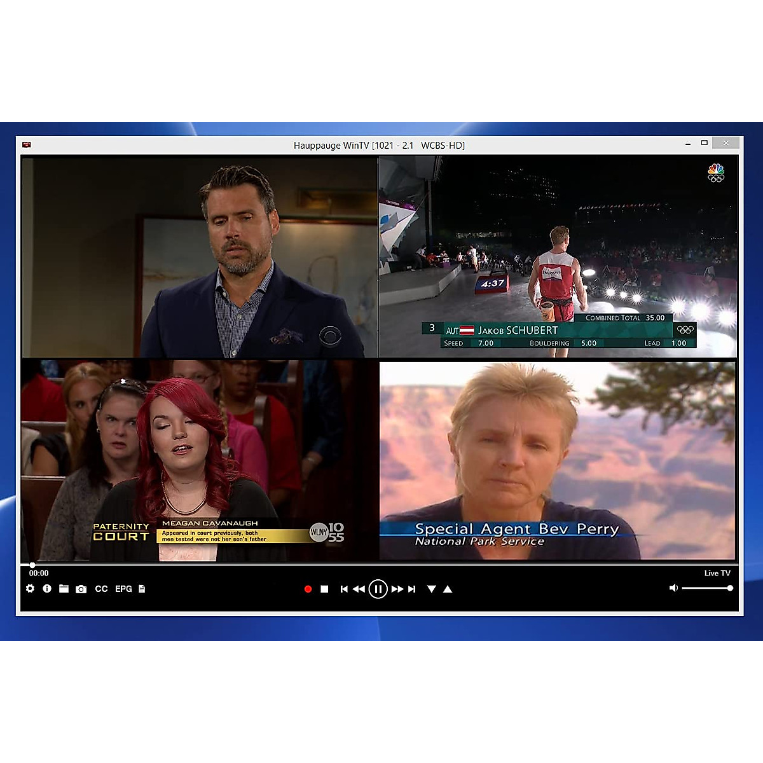Take a snapshot with camera icon
The width and height of the screenshot is (763, 763).
81,589
